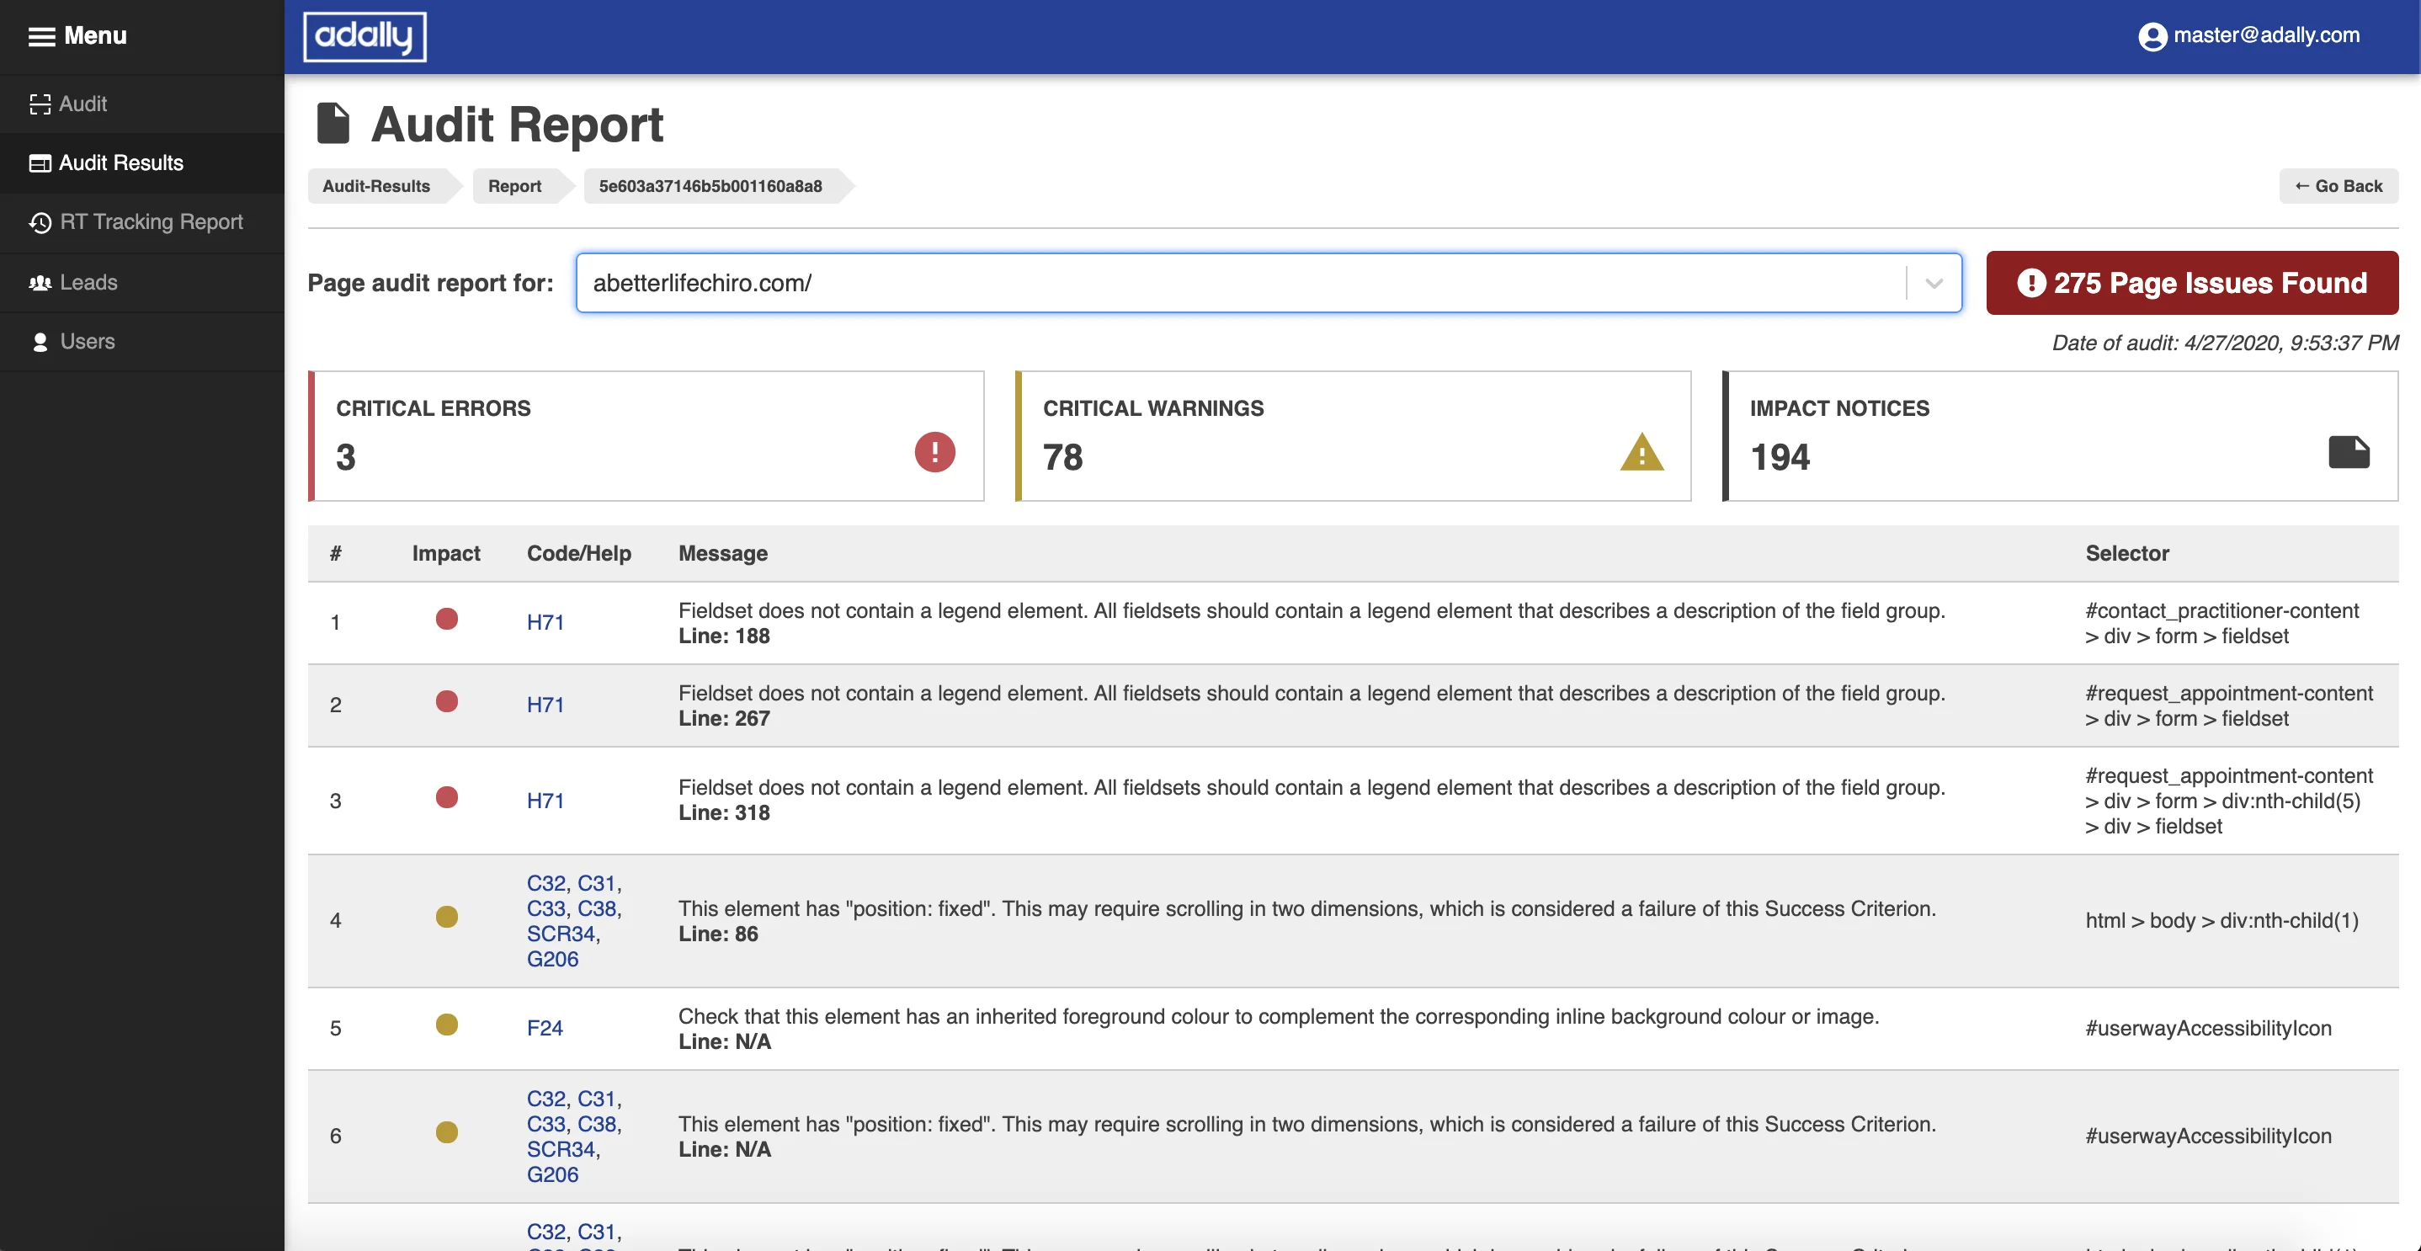
Task: Click the Go Back button
Action: (2338, 186)
